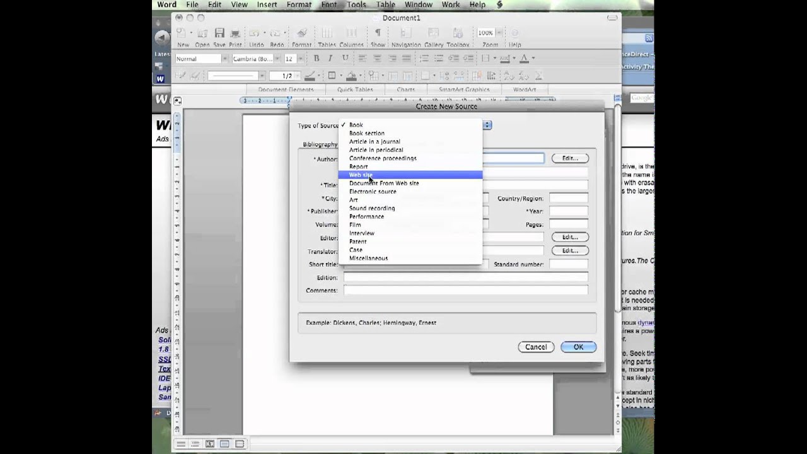Click the border color pen swatch
This screenshot has height=454, width=807.
pyautogui.click(x=310, y=76)
